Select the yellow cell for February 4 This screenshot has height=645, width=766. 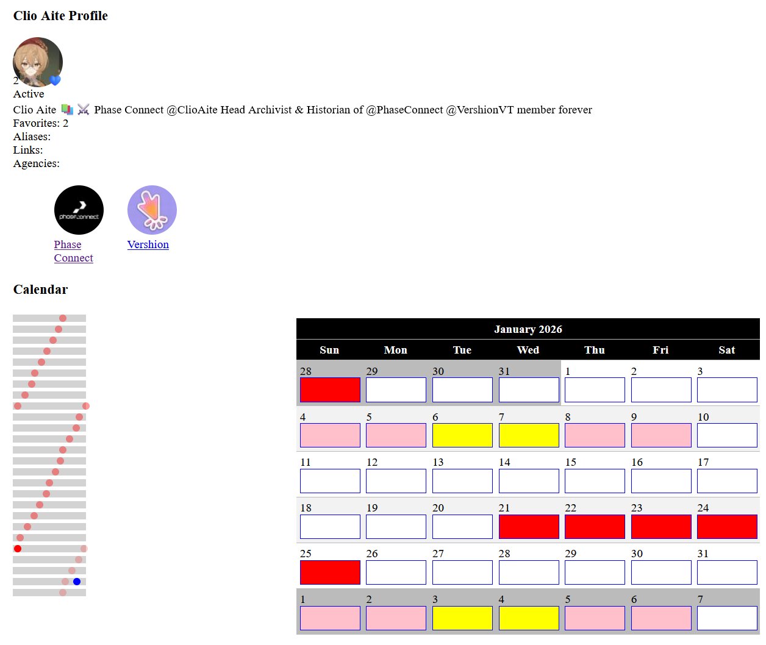pyautogui.click(x=529, y=618)
